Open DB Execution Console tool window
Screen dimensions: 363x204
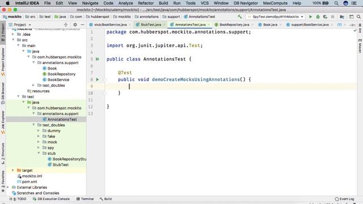click(x=51, y=199)
